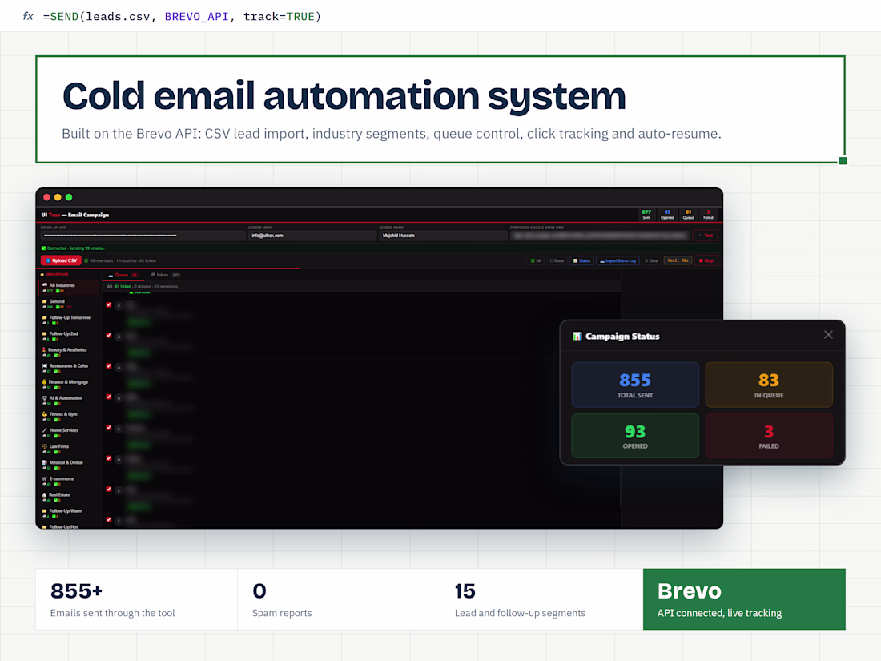Viewport: 881px width, 661px height.
Task: Click the Next: 36s timer badge
Action: click(678, 261)
